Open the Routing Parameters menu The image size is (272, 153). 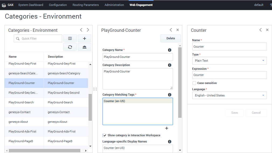(x=86, y=5)
